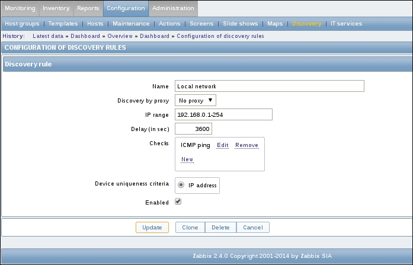Open the Reports tab
Viewport: 413px width, 265px height.
(x=88, y=8)
